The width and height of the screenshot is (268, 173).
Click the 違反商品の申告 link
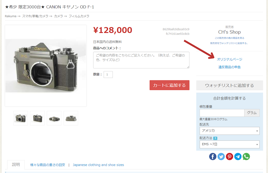point(229,67)
